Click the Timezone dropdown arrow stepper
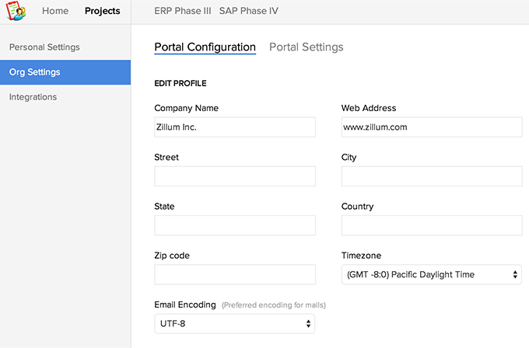The width and height of the screenshot is (529, 348). [x=514, y=274]
